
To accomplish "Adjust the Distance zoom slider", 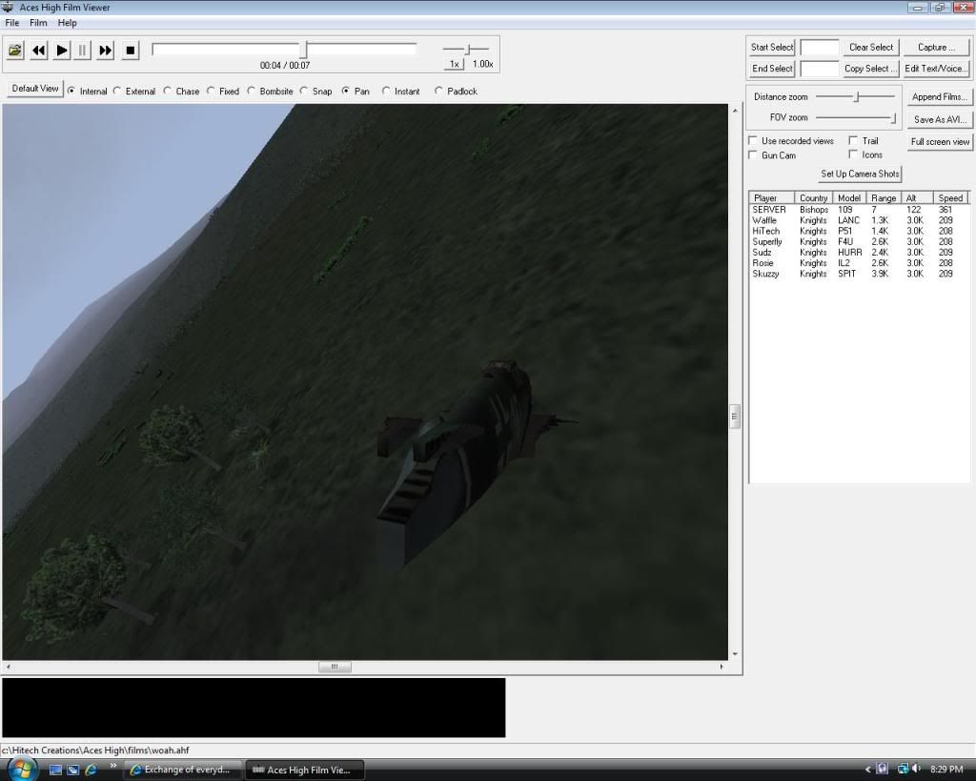I will tap(857, 96).
